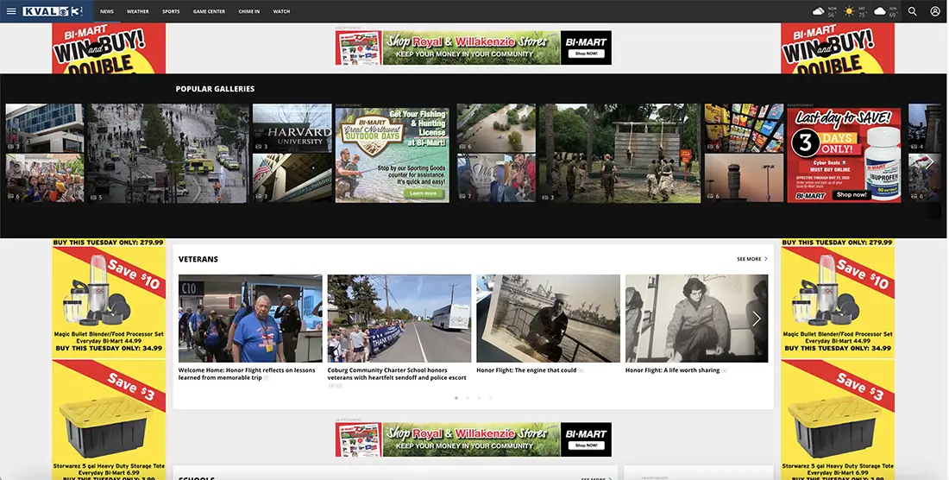The image size is (949, 480).
Task: Click video icon after 'A life worth sharing'
Action: point(725,370)
